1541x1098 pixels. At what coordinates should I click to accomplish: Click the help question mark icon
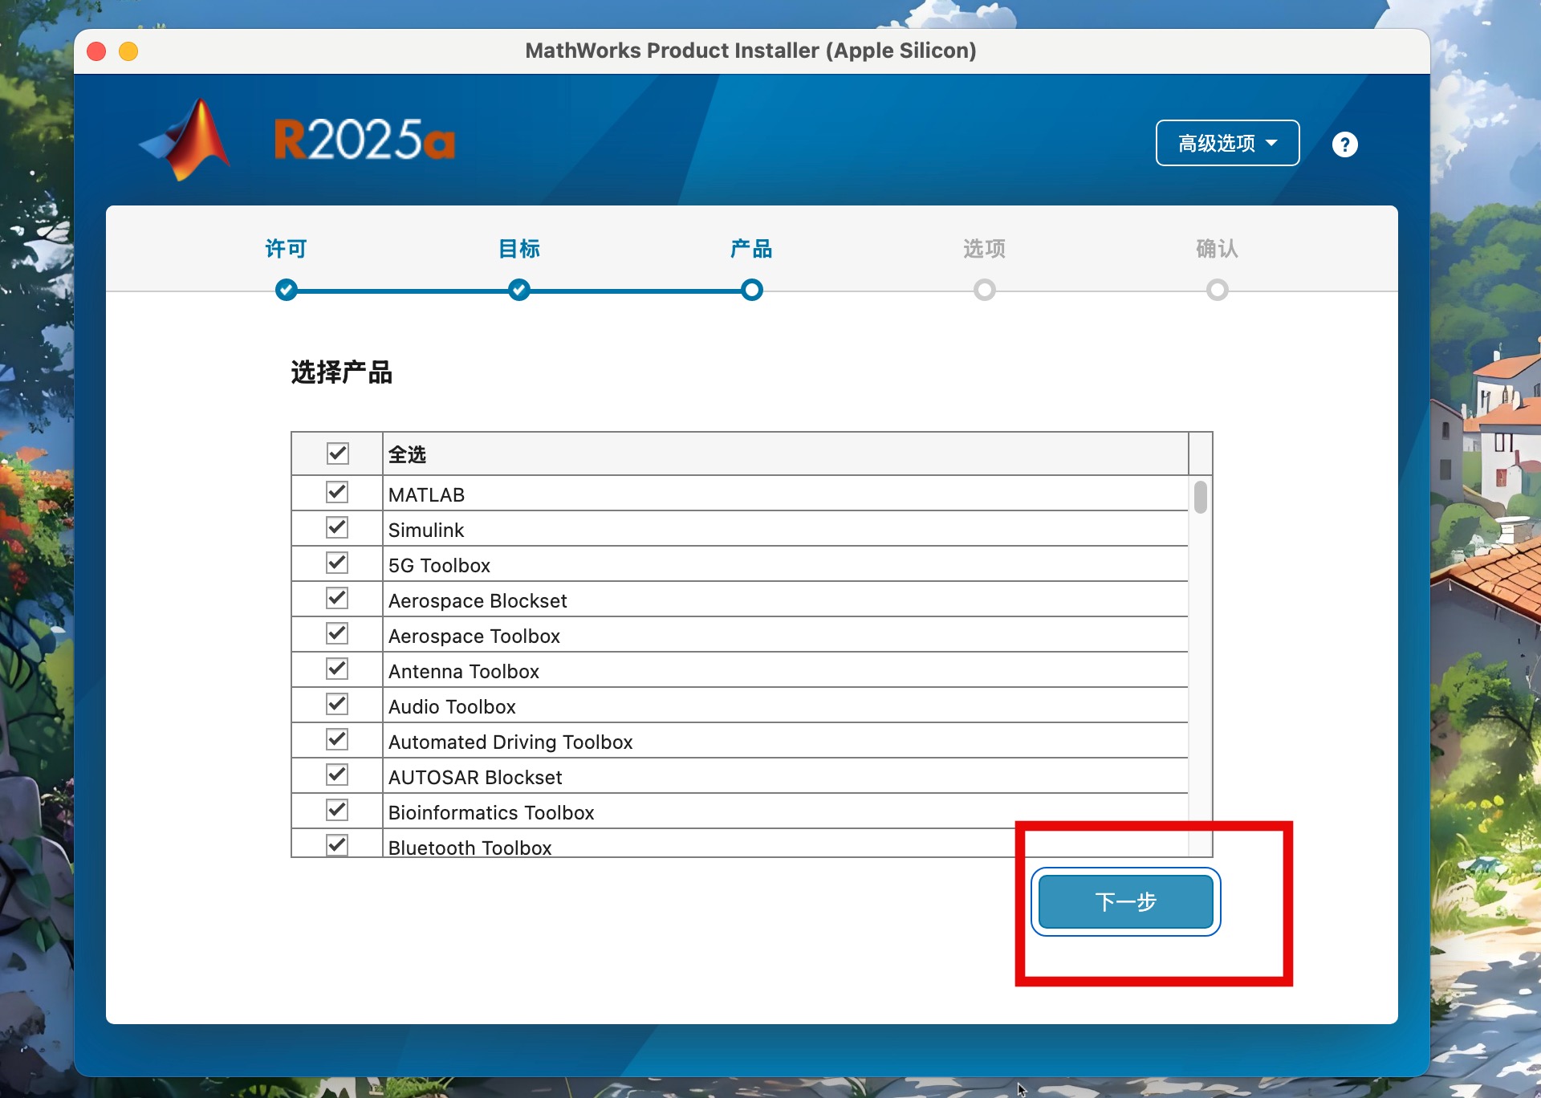1344,144
